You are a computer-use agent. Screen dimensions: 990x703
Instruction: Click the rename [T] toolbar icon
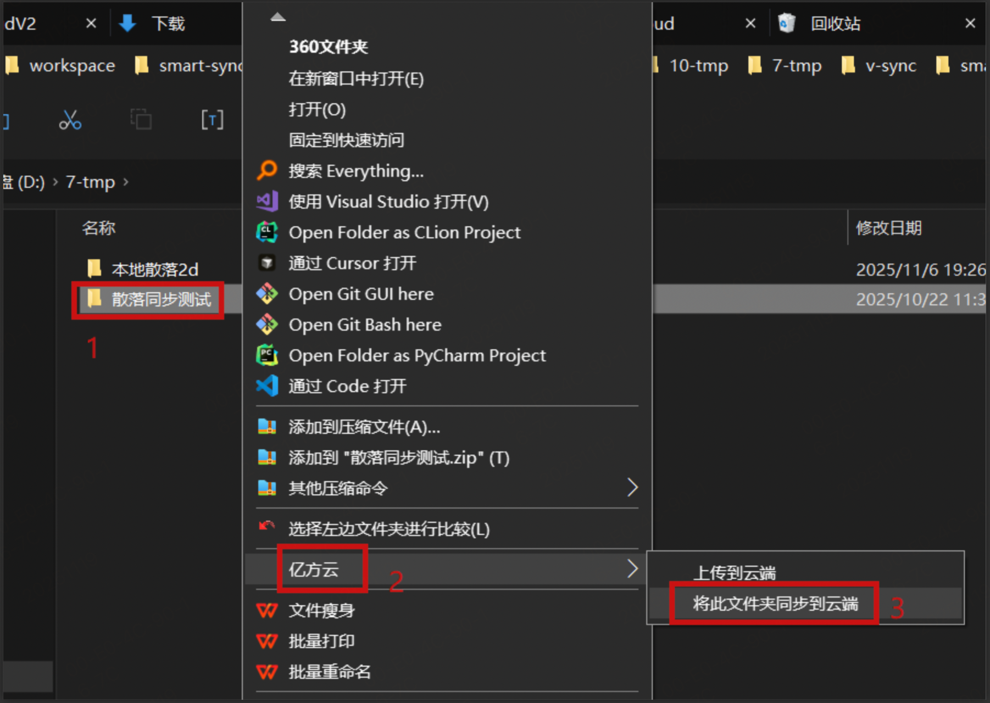pyautogui.click(x=212, y=119)
